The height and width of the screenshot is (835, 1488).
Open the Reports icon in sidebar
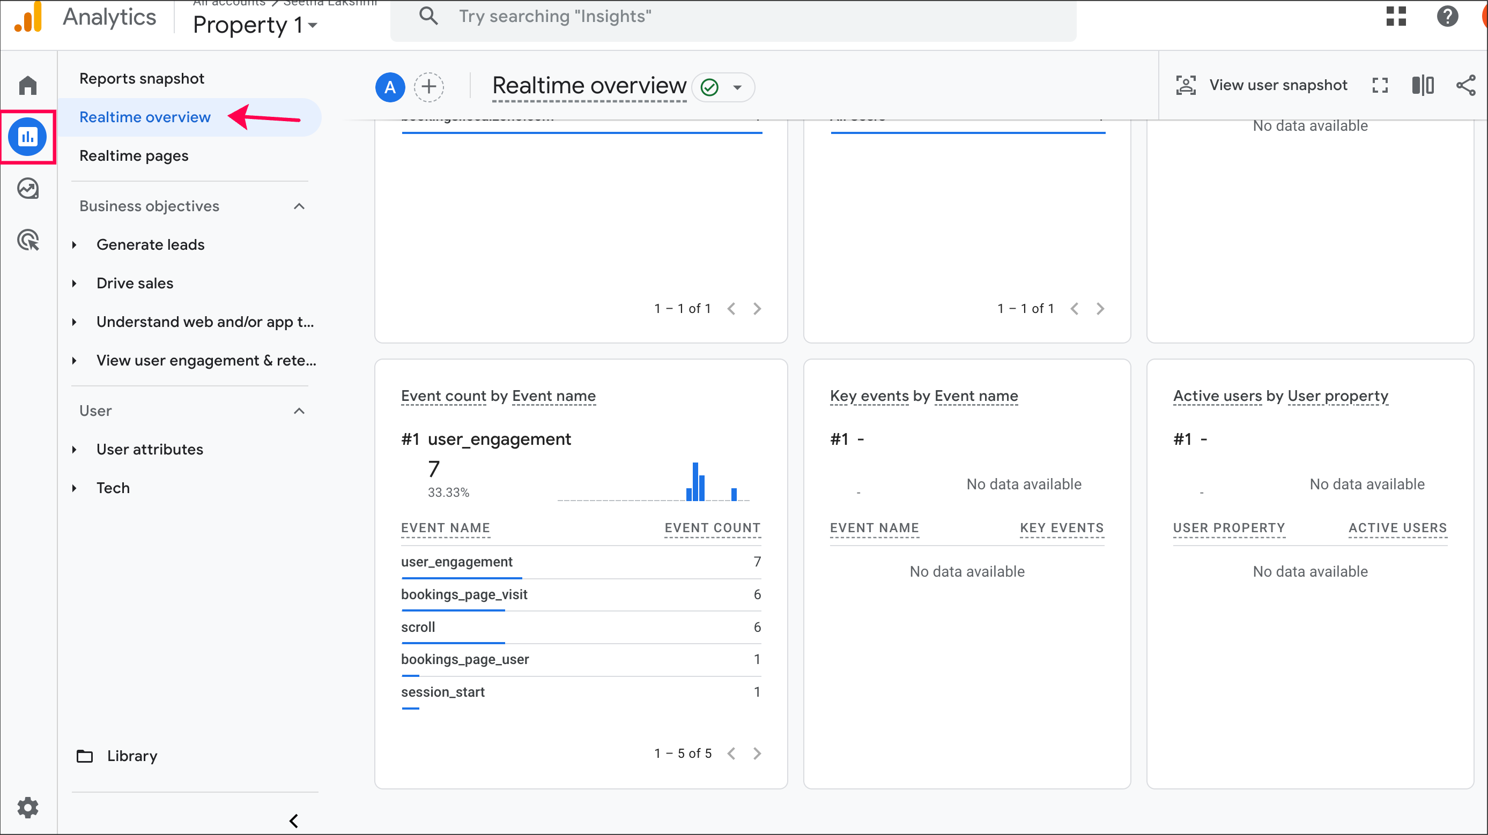pyautogui.click(x=28, y=137)
